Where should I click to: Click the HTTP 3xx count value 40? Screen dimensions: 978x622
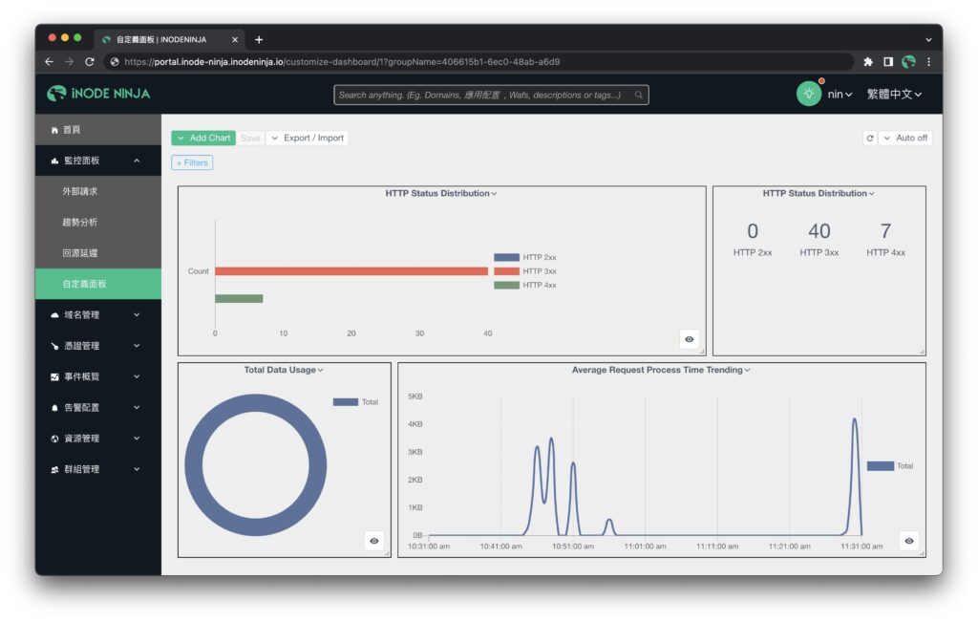click(x=819, y=231)
